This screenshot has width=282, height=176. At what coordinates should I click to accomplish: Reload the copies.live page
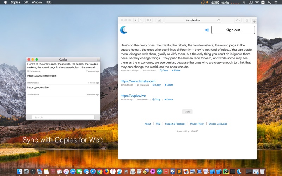[219, 20]
